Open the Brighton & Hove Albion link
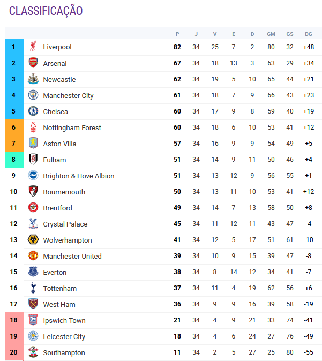 coord(79,176)
